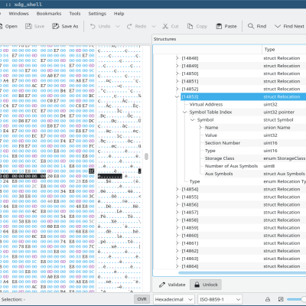Click the Structures panel title
This screenshot has width=306, height=306.
click(164, 39)
